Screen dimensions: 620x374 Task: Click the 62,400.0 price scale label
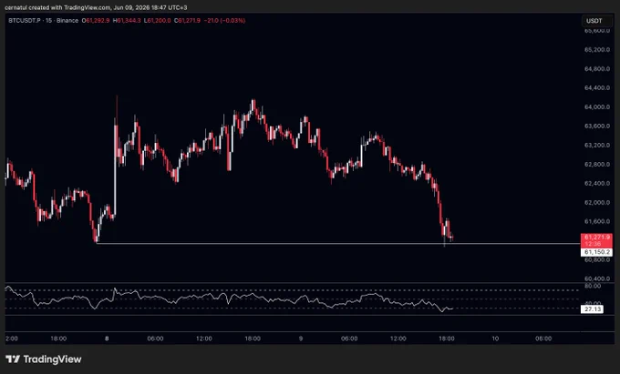pyautogui.click(x=597, y=183)
